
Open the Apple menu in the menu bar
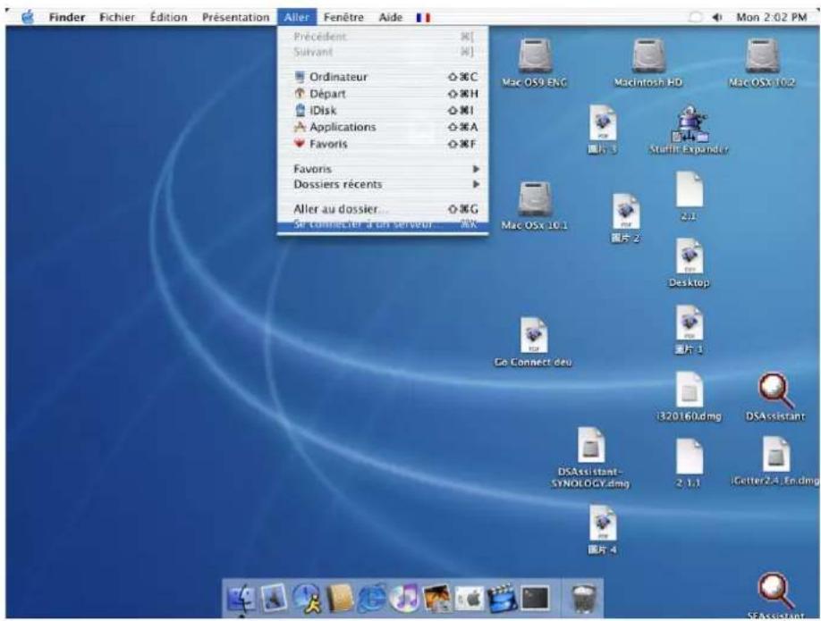click(x=29, y=17)
